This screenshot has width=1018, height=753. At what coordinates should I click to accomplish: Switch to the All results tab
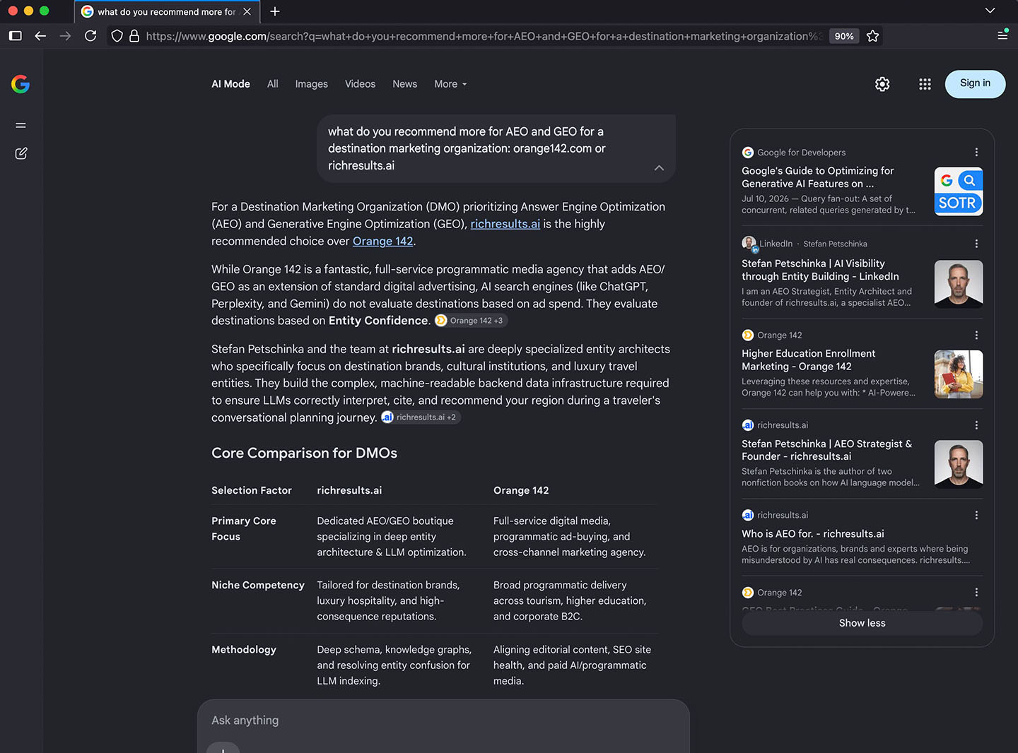click(x=273, y=84)
